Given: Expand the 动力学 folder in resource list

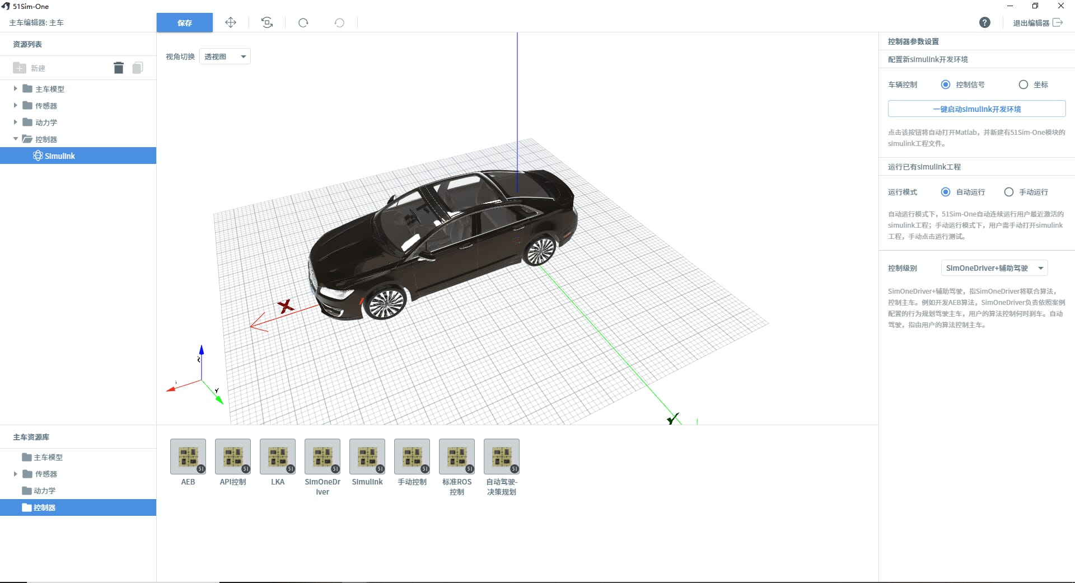Looking at the screenshot, I should (x=16, y=122).
